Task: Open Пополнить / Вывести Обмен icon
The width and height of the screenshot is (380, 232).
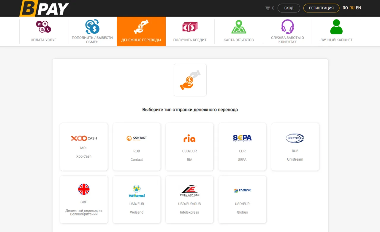Action: [x=92, y=27]
